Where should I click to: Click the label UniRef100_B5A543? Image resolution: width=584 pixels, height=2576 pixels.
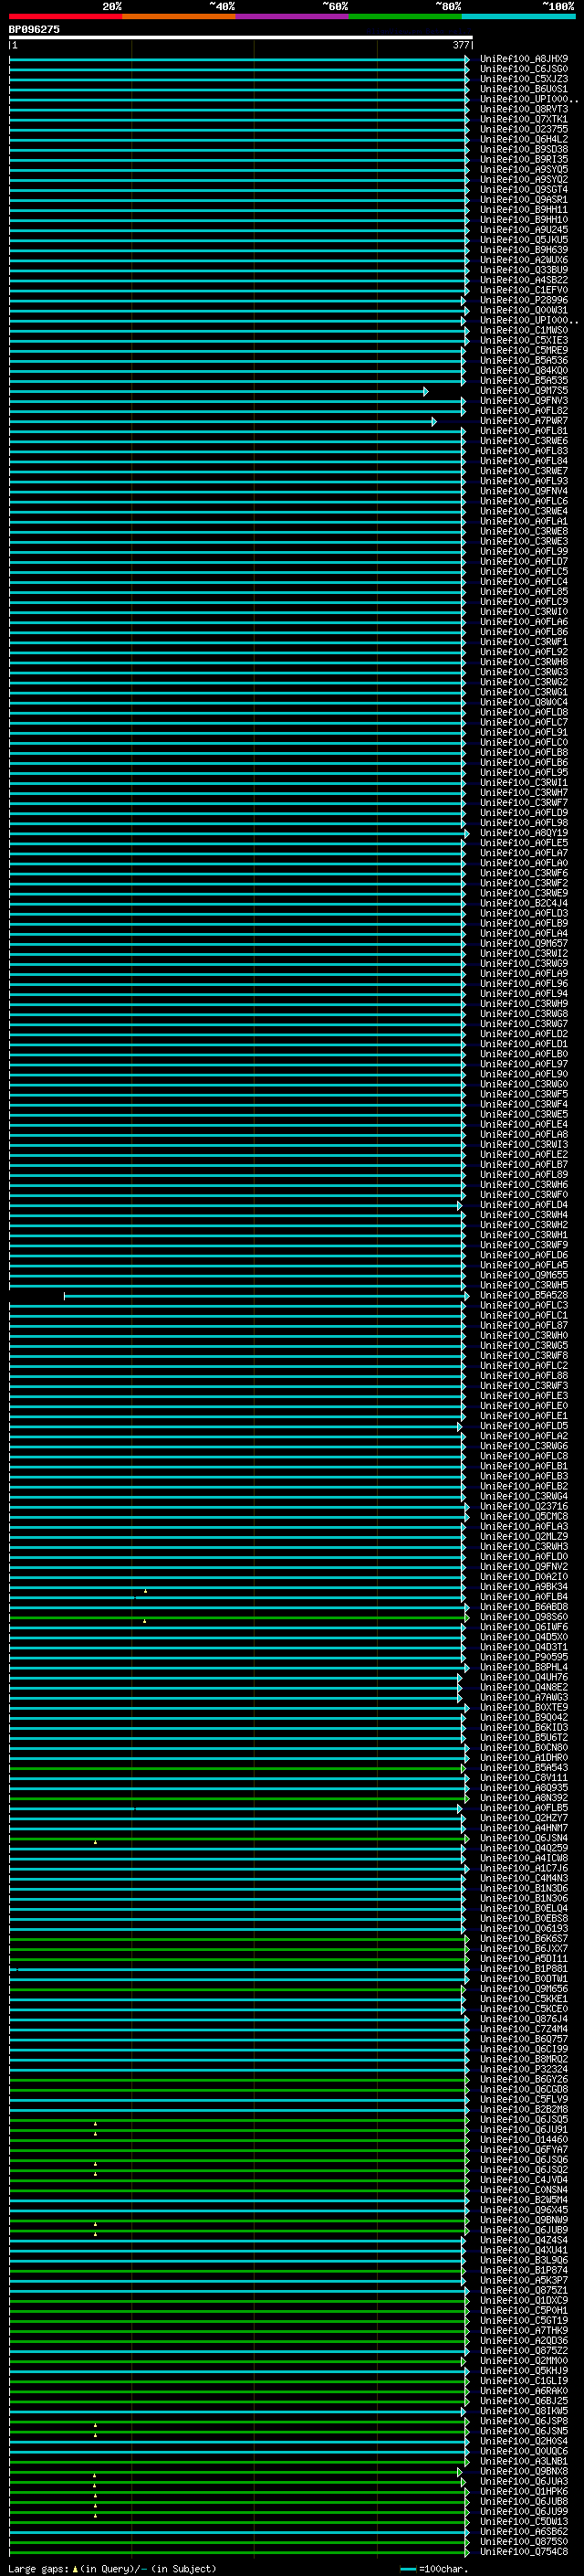tap(524, 1768)
